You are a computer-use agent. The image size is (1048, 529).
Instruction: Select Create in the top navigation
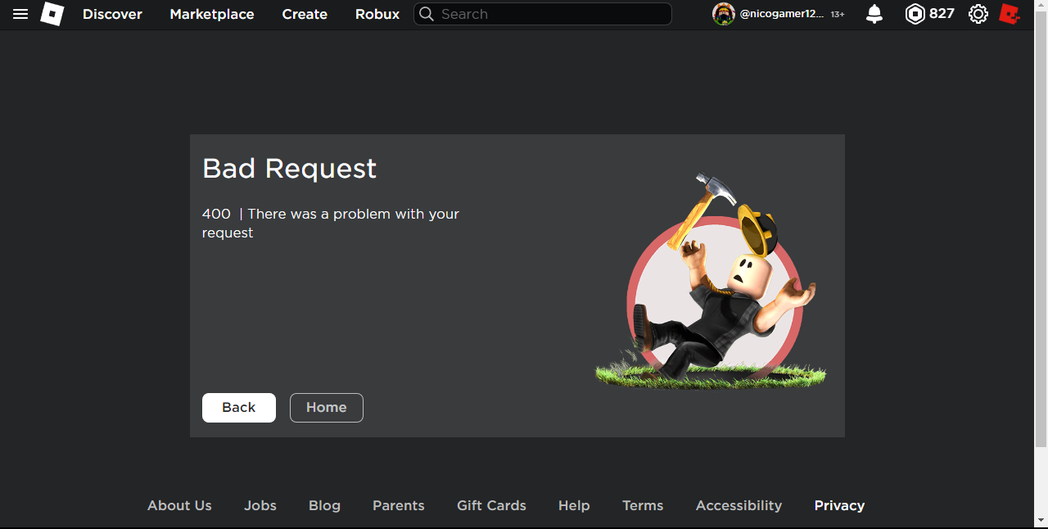pos(304,14)
